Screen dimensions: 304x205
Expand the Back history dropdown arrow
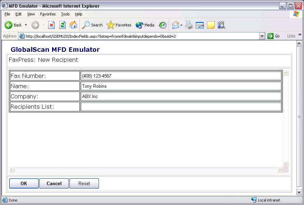point(26,25)
